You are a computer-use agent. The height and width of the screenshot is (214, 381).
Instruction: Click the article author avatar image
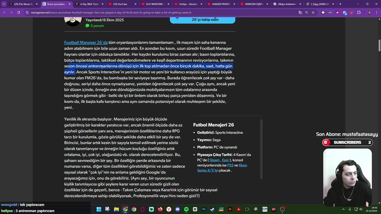click(73, 22)
